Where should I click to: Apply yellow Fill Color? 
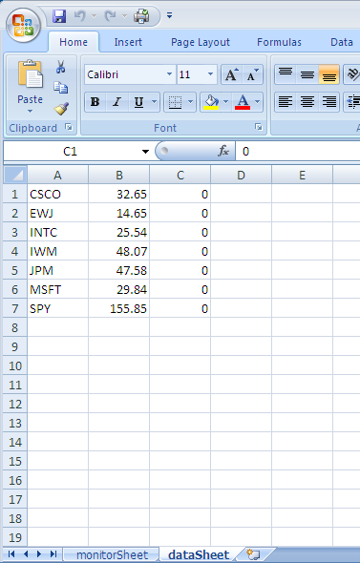point(211,102)
